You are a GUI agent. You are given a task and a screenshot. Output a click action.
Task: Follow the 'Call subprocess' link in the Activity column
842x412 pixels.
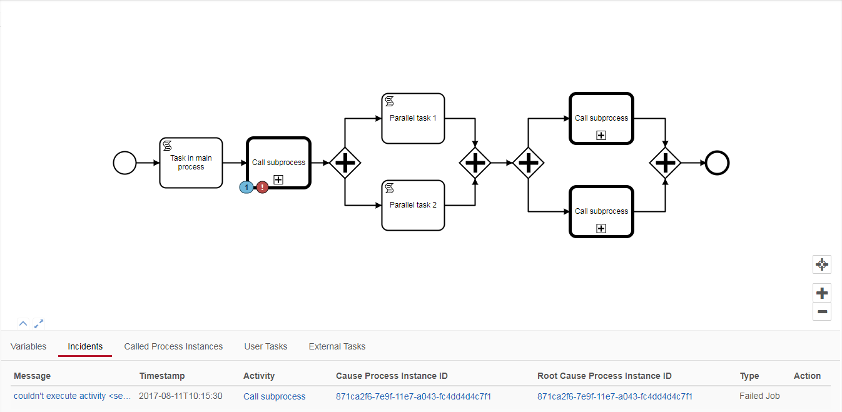[275, 396]
